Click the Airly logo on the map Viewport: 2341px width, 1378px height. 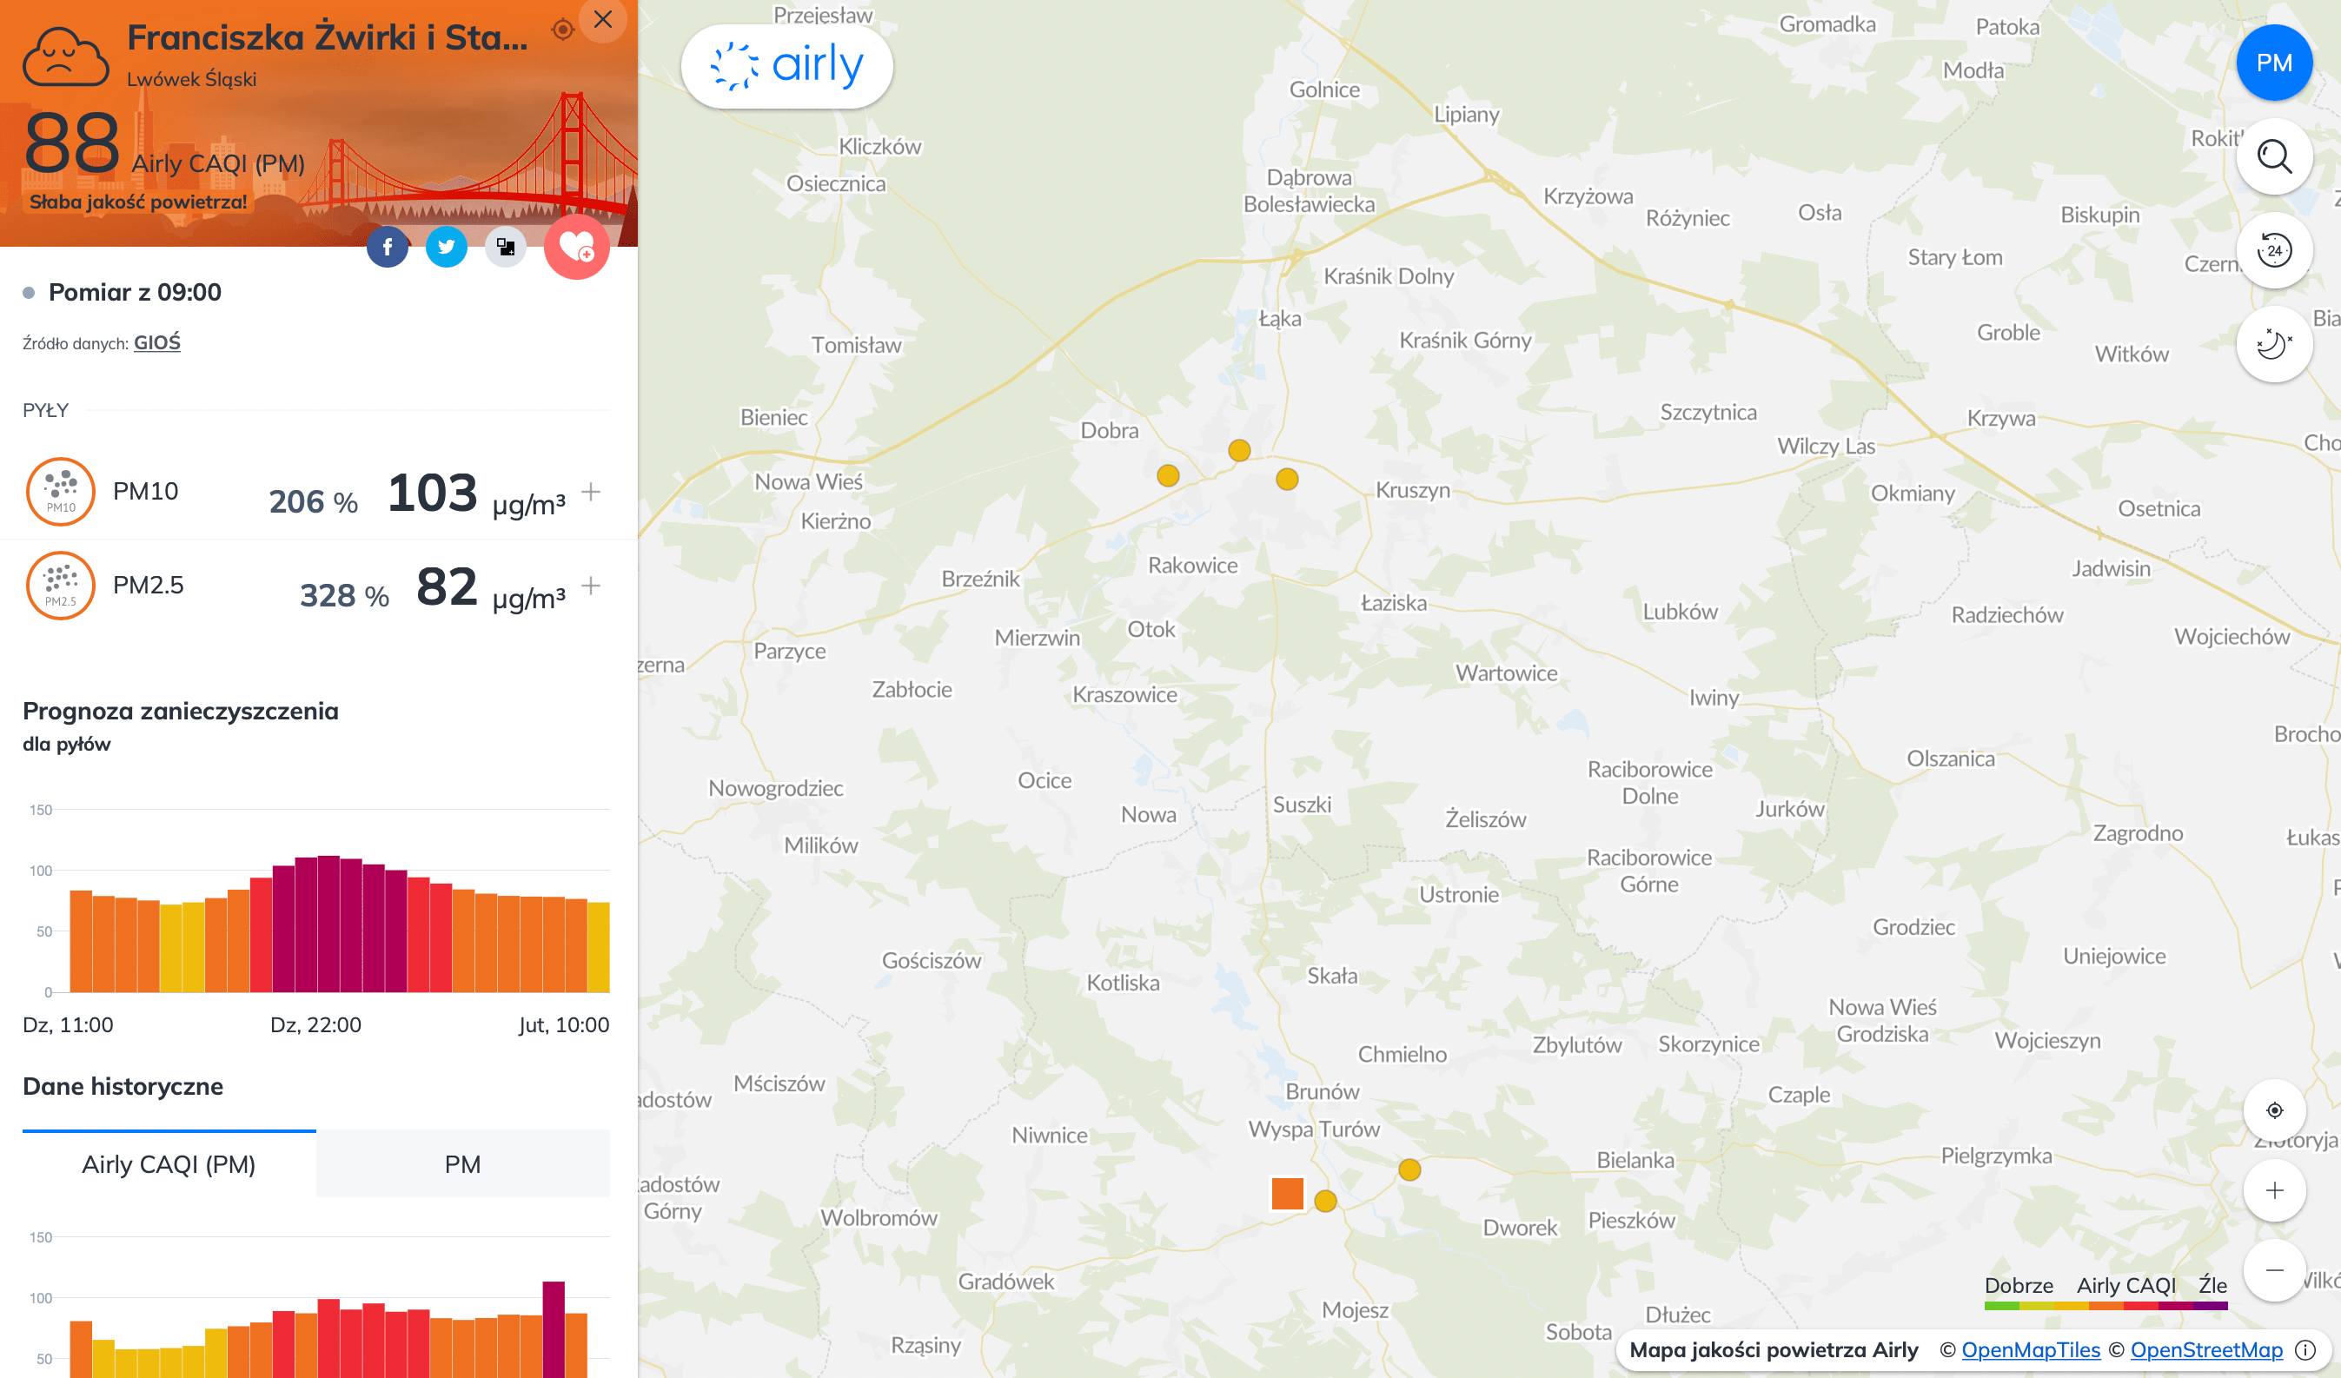[788, 66]
